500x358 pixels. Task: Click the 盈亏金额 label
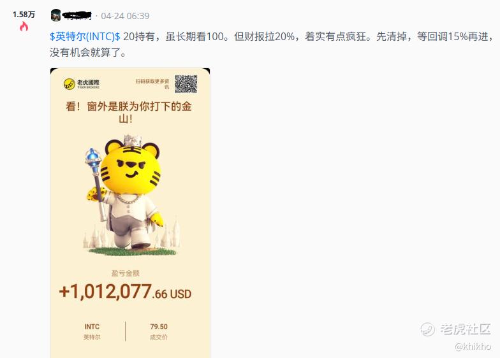125,273
